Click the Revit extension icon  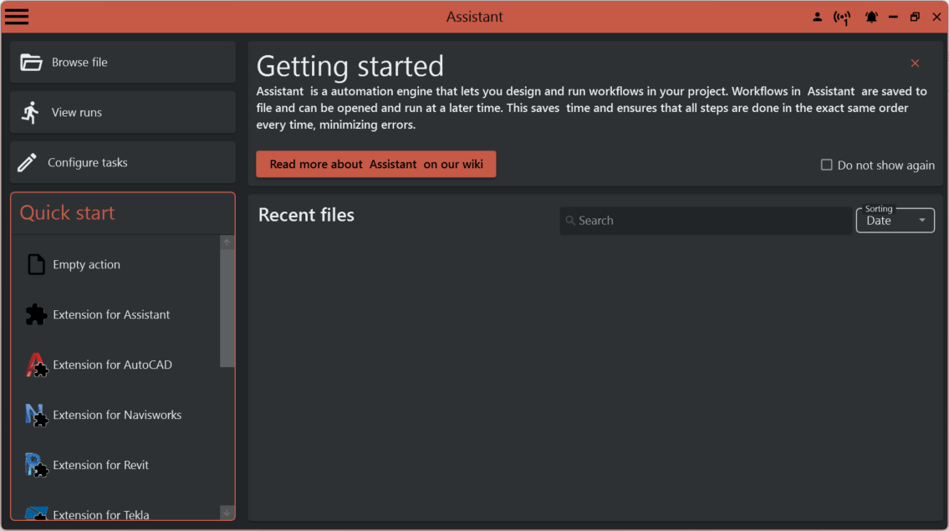point(36,465)
